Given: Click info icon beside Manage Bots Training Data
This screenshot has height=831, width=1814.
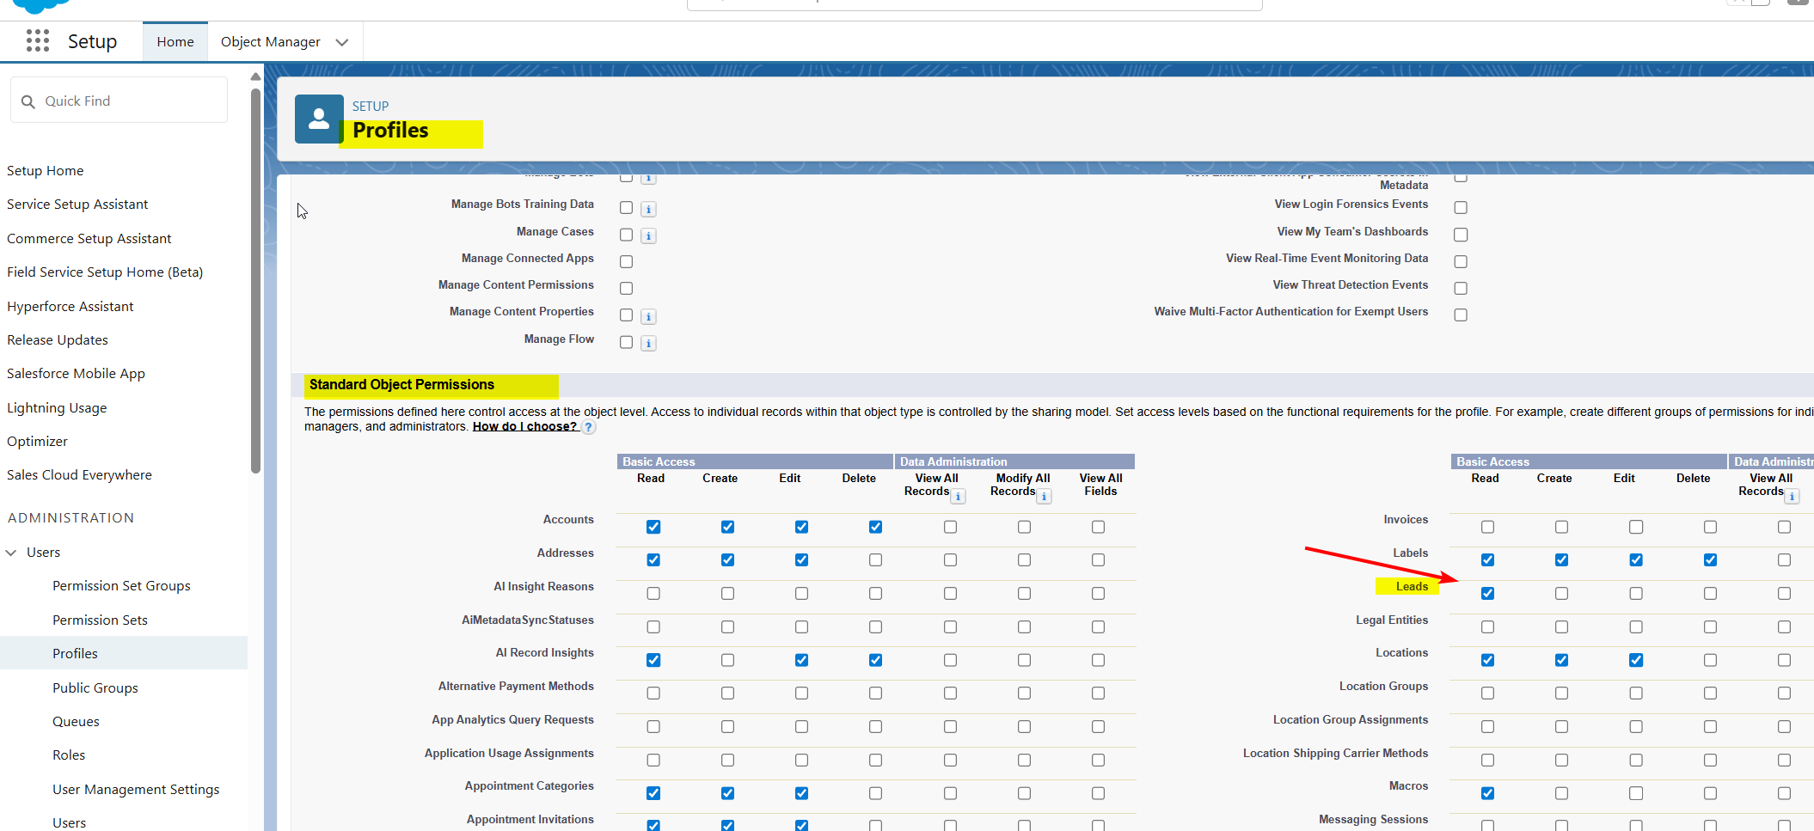Looking at the screenshot, I should coord(649,209).
